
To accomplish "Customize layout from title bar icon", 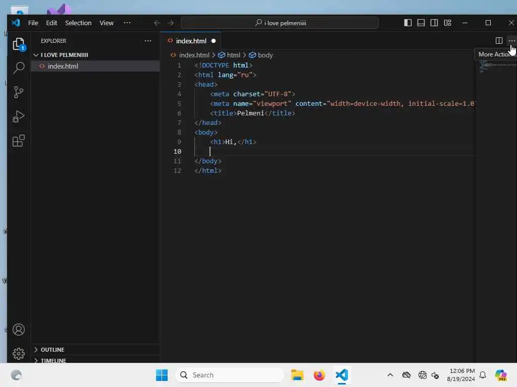I will (x=447, y=23).
